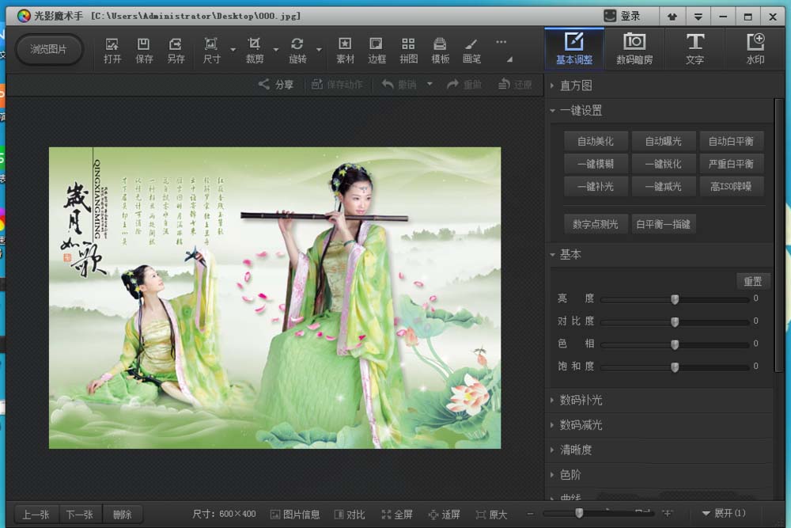Open the 边框 frame tool
The image size is (791, 528).
pyautogui.click(x=377, y=51)
